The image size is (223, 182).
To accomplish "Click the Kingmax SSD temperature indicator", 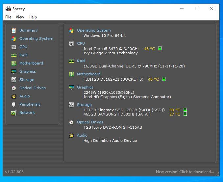I will [185, 110].
